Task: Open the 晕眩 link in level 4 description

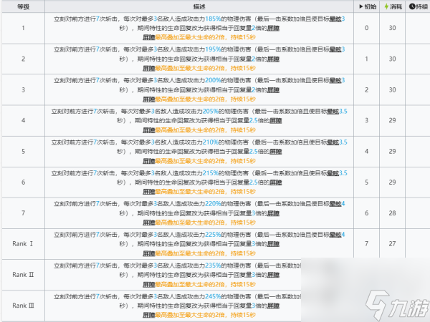Action: point(333,112)
